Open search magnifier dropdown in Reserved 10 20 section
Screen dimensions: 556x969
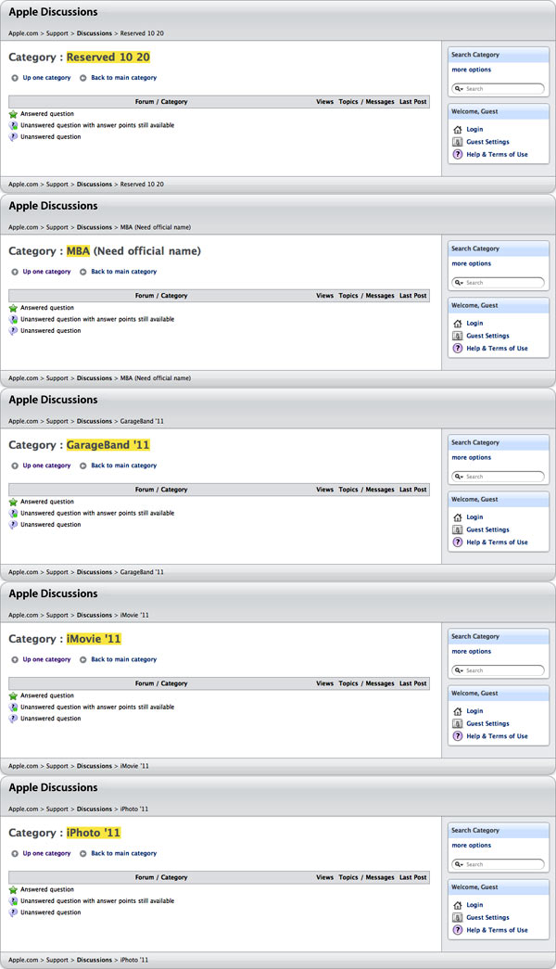click(x=461, y=89)
